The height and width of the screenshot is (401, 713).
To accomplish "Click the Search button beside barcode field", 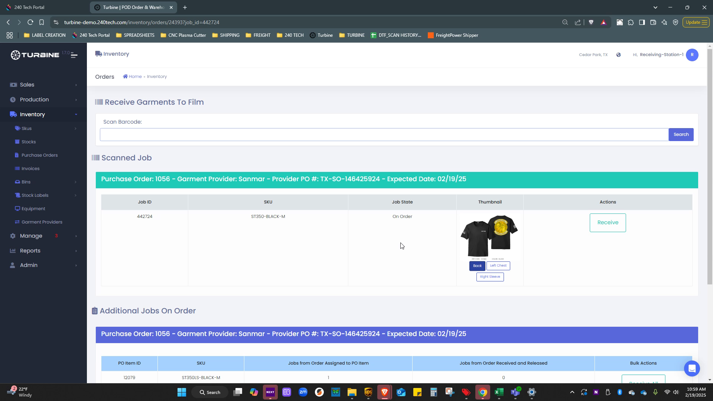I will [x=681, y=135].
